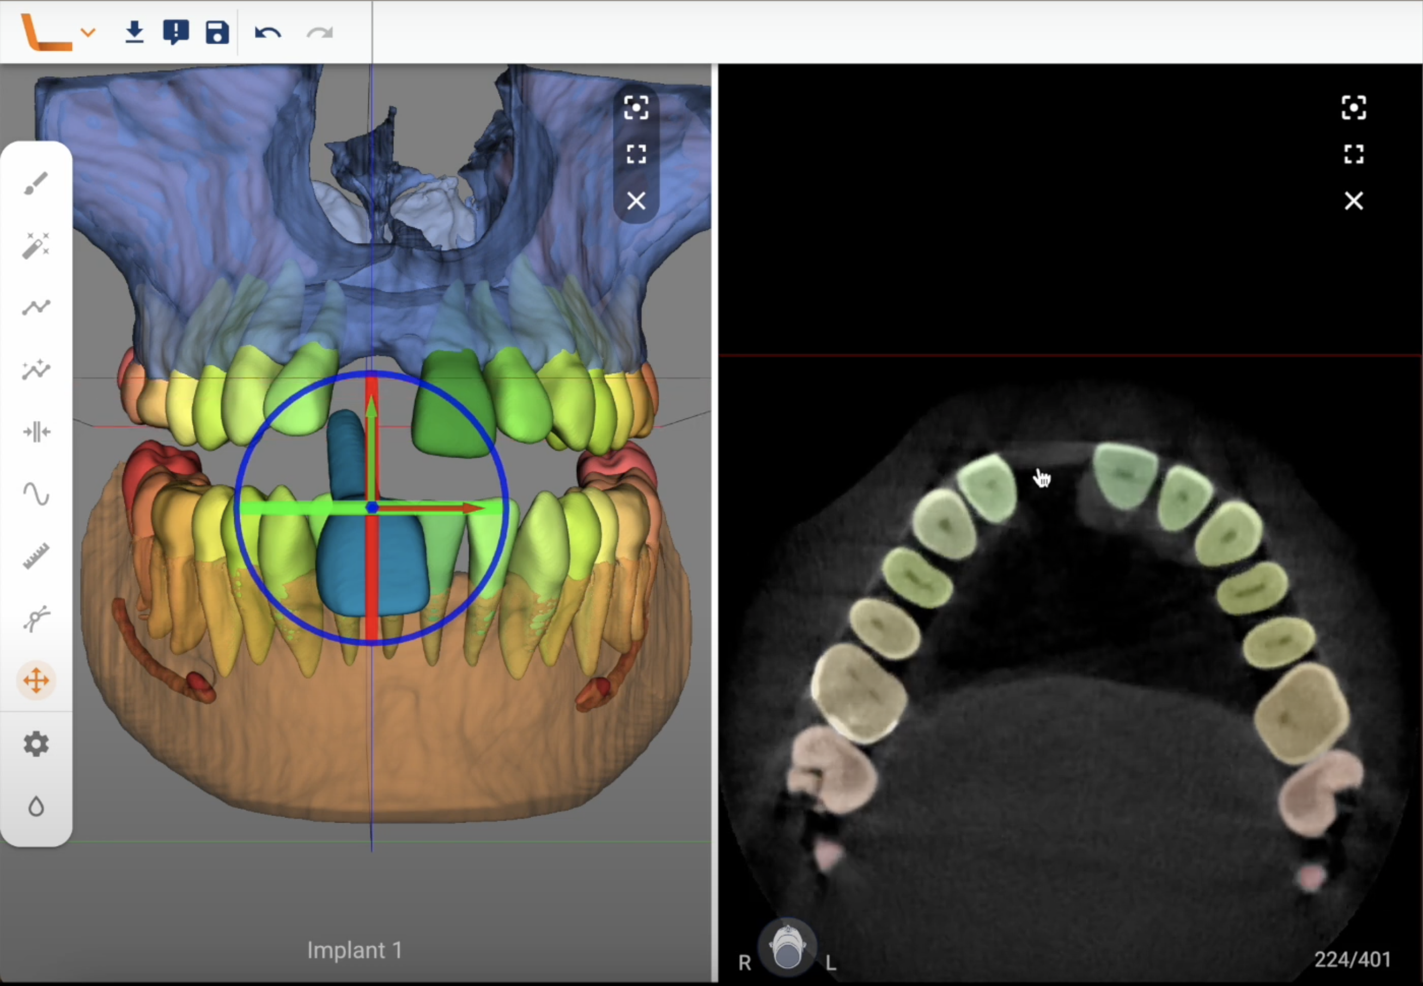Open the feedback report icon
1423x986 pixels.
(x=175, y=32)
